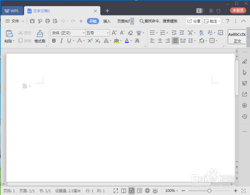Click the Print icon in quick toolbar
This screenshot has height=195, width=250.
click(x=47, y=21)
